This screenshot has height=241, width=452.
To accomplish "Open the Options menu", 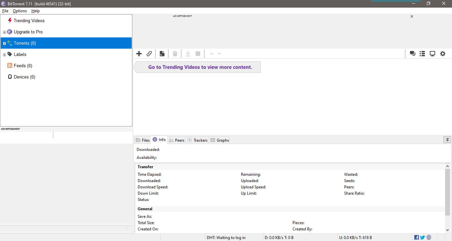I will coord(20,11).
